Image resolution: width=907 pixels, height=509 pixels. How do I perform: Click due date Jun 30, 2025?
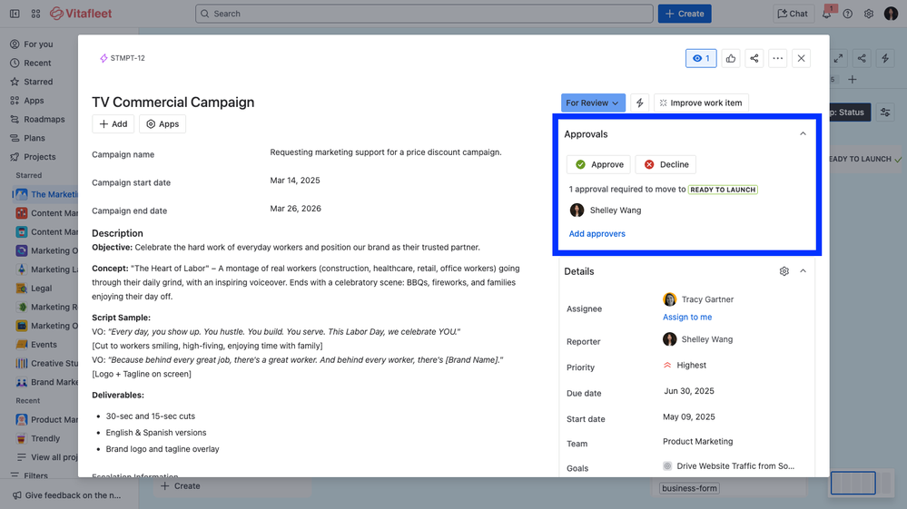click(x=688, y=391)
